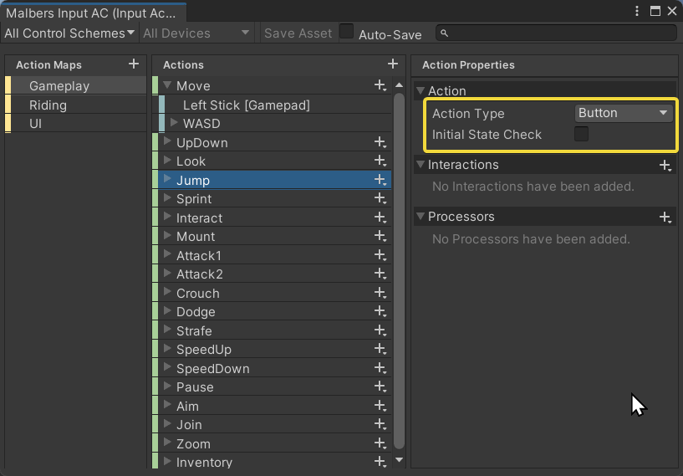Add a new interaction with plus icon

coord(665,166)
